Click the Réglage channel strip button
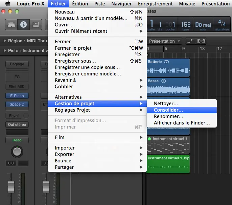Image resolution: width=232 pixels, height=205 pixels. tap(17, 64)
